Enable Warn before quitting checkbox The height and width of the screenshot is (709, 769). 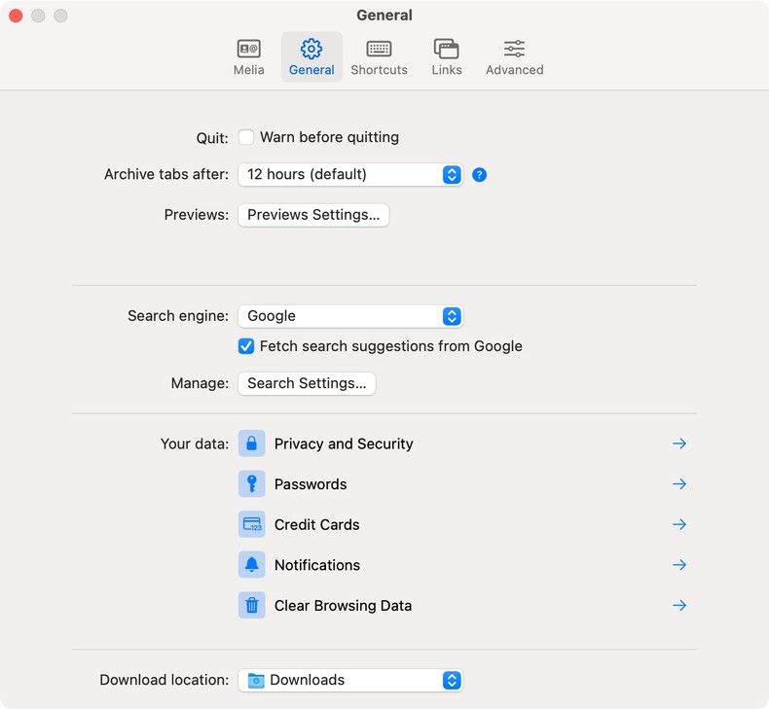(246, 137)
